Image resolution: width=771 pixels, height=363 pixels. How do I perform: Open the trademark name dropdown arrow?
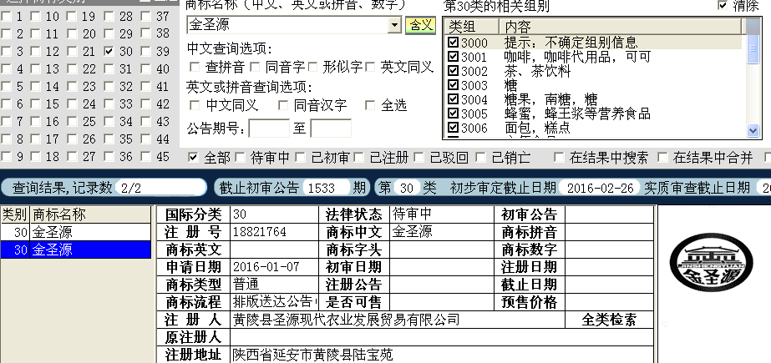[x=395, y=25]
